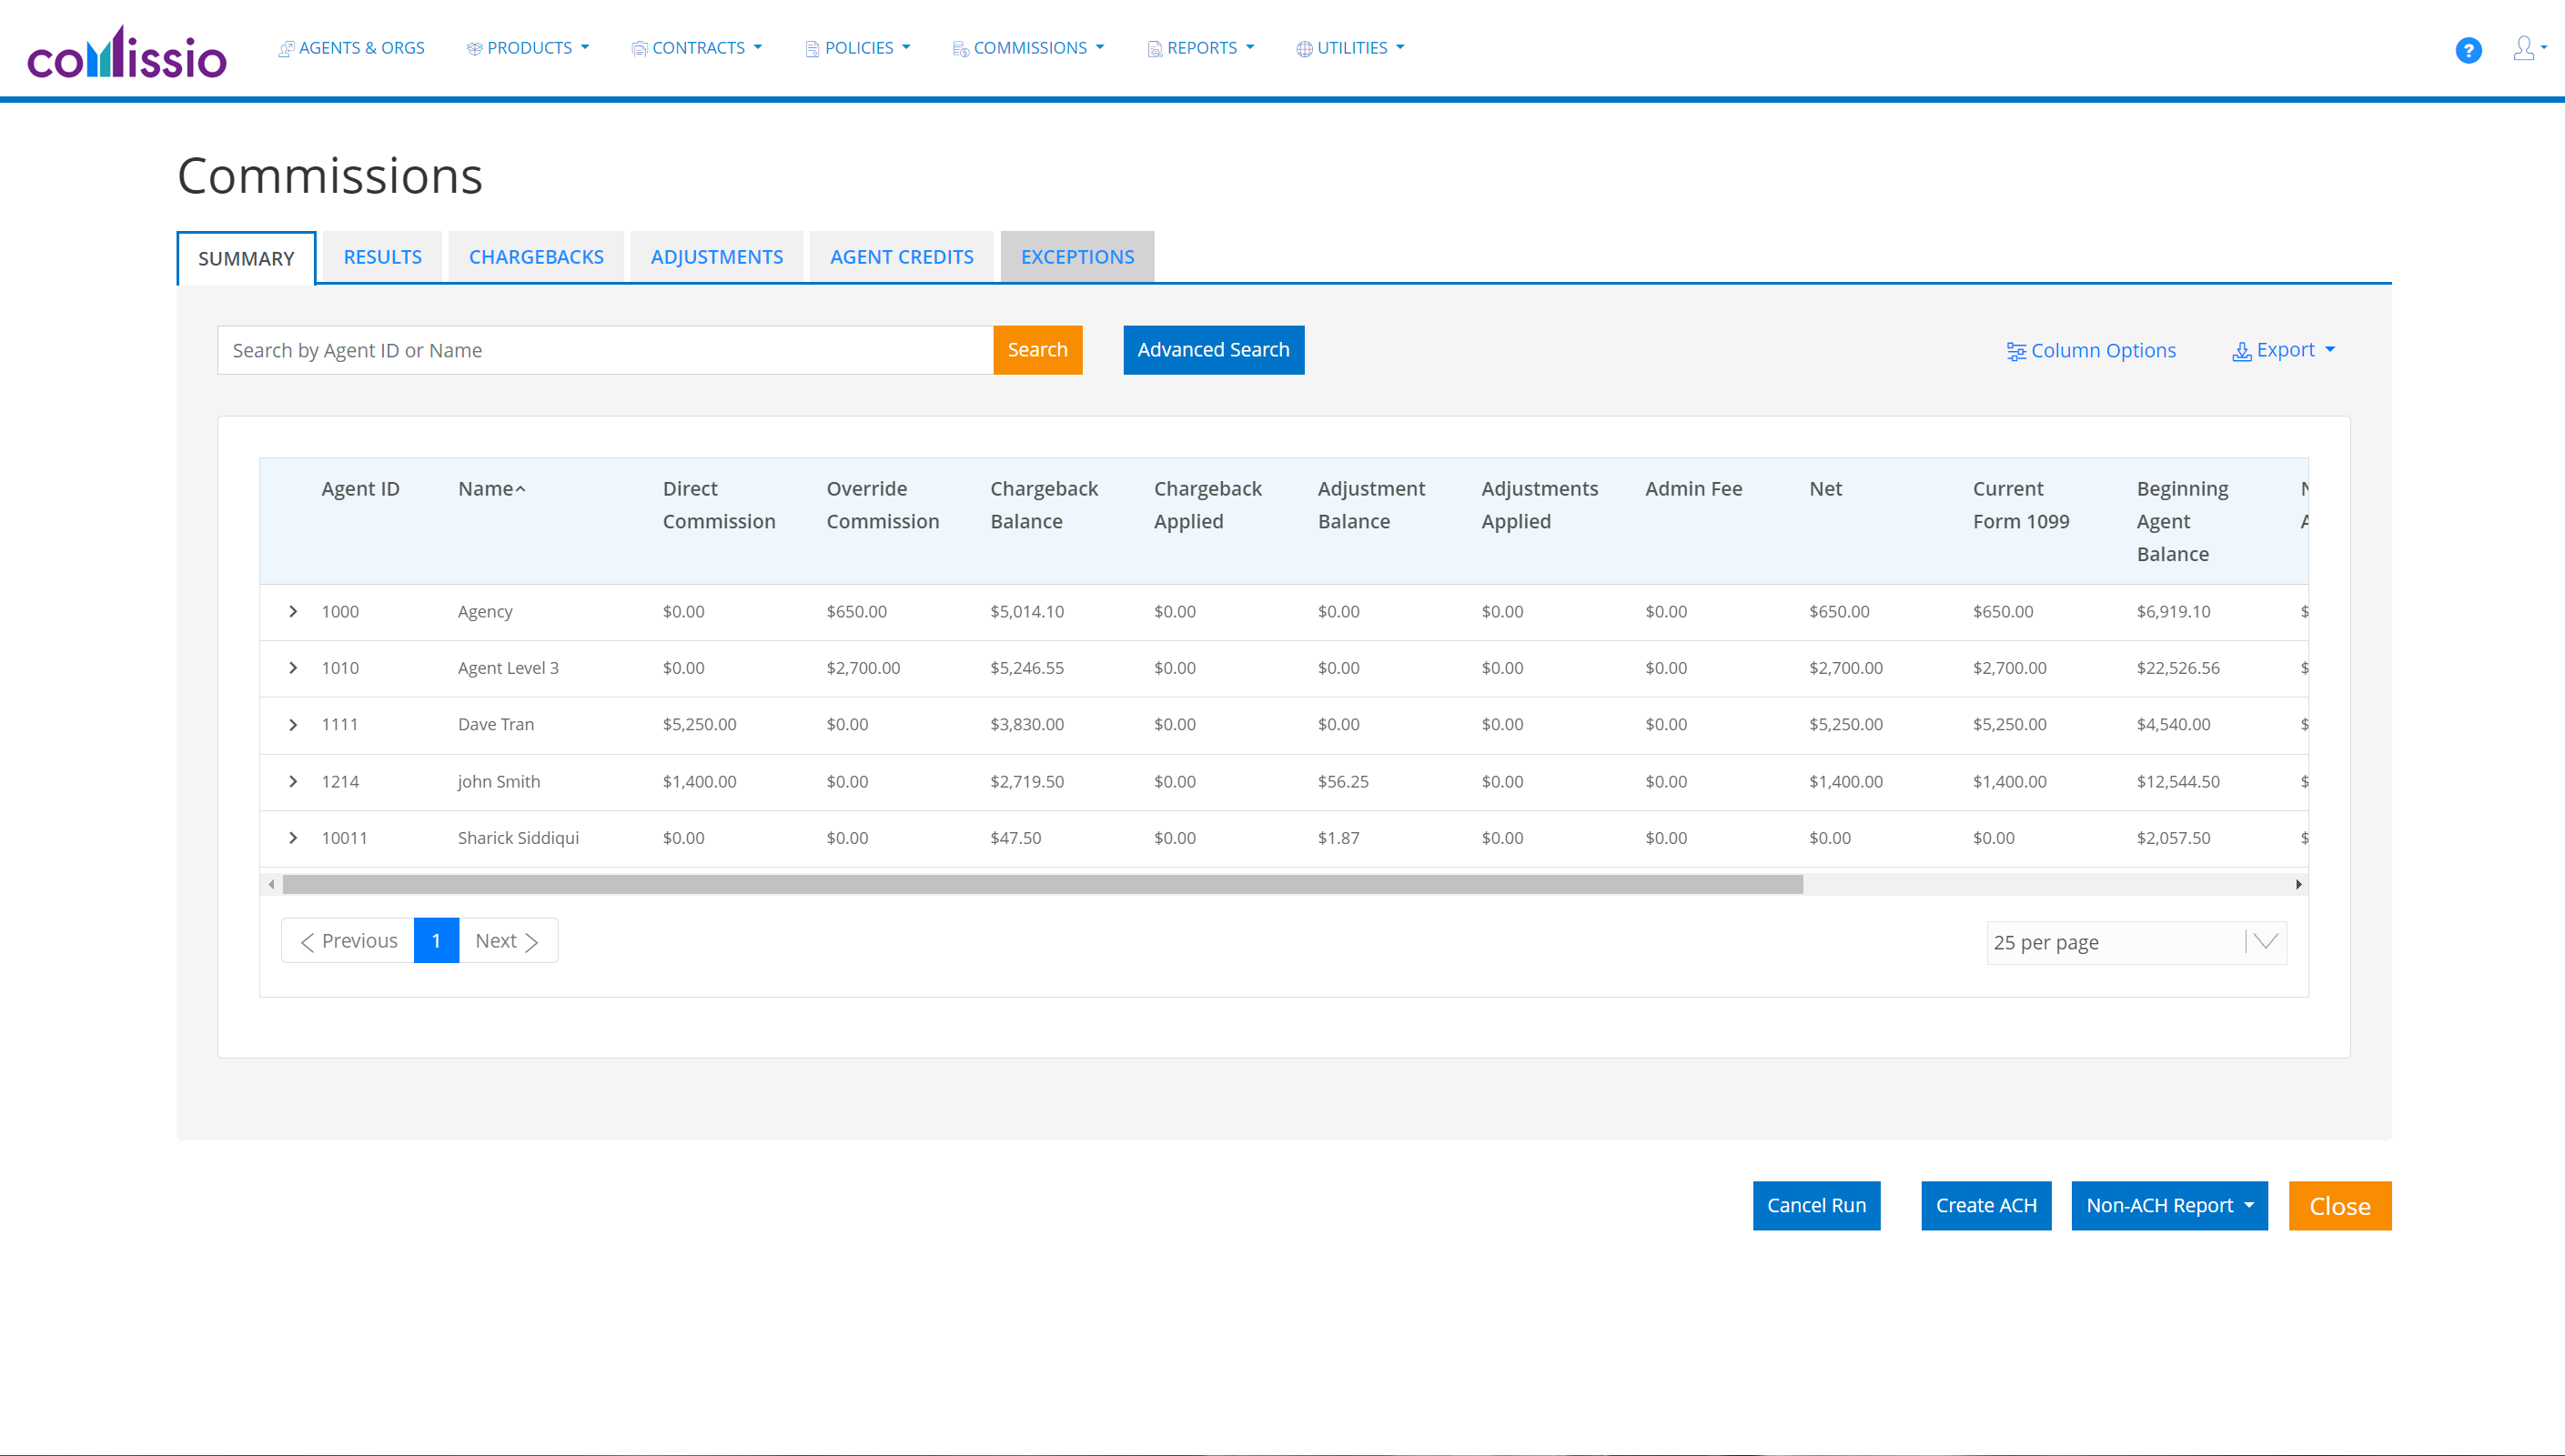
Task: Click the Contracts icon in navbar
Action: pos(640,48)
